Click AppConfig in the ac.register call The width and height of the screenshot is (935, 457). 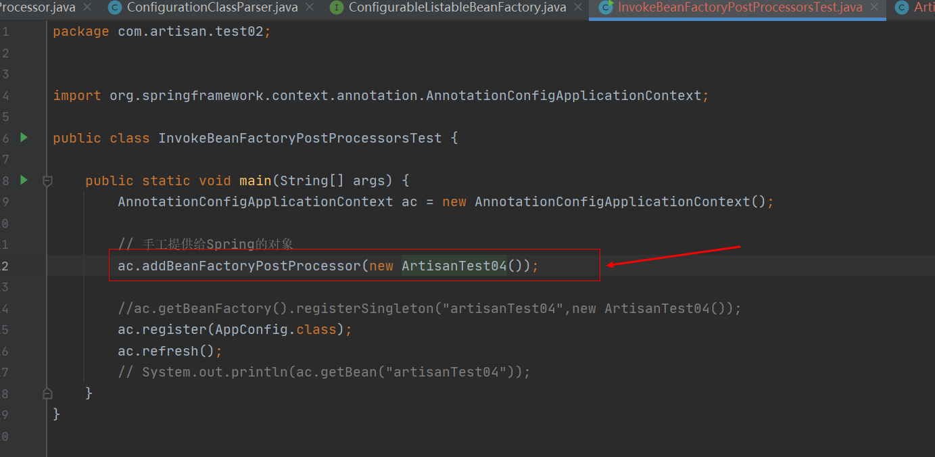(251, 329)
